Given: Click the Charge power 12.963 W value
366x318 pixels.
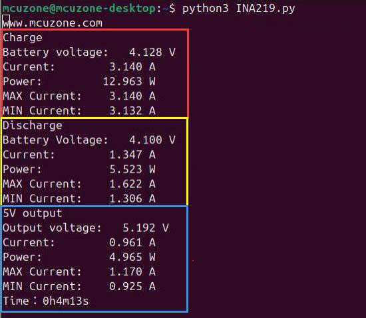Looking at the screenshot, I should (129, 82).
